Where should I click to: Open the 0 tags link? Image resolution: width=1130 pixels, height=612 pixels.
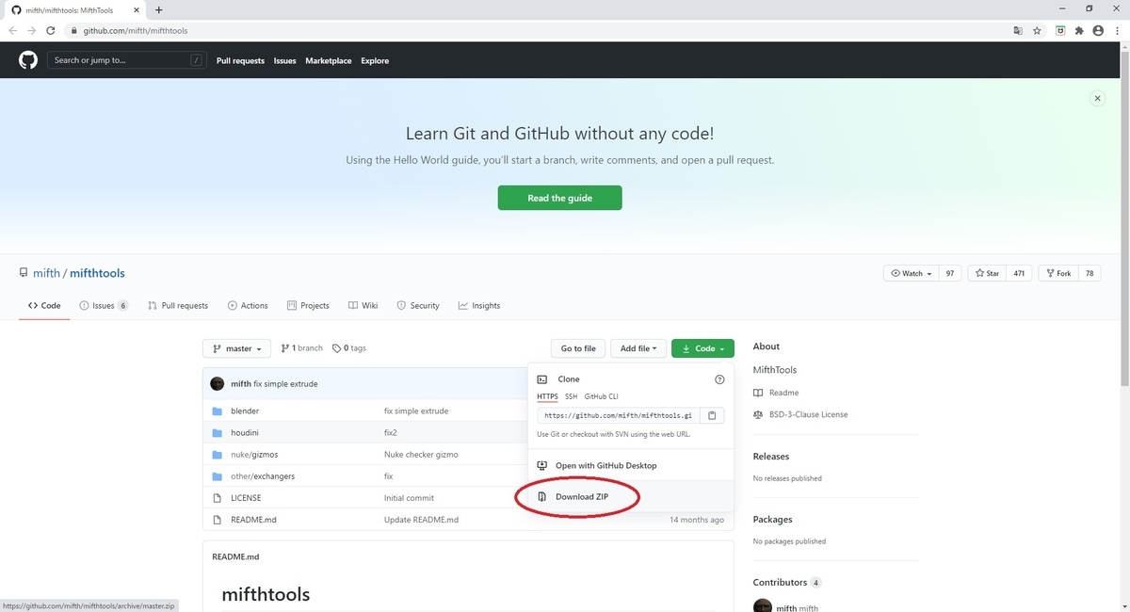pyautogui.click(x=349, y=348)
